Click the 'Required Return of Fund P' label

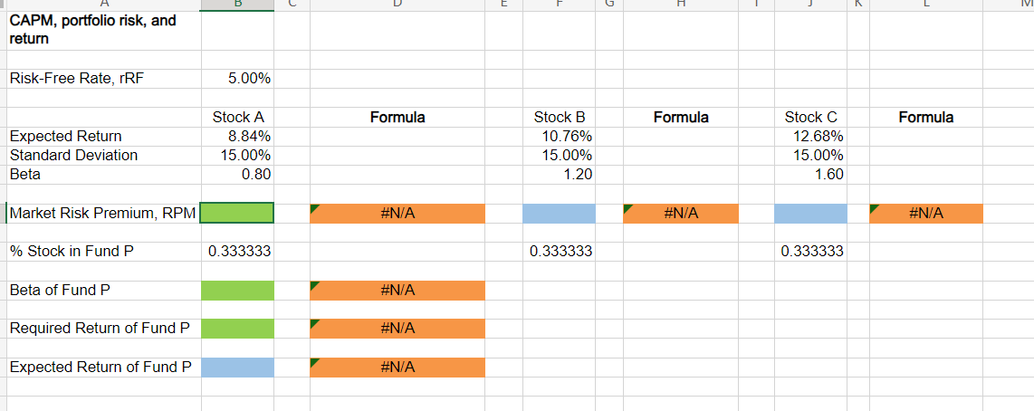pos(100,328)
